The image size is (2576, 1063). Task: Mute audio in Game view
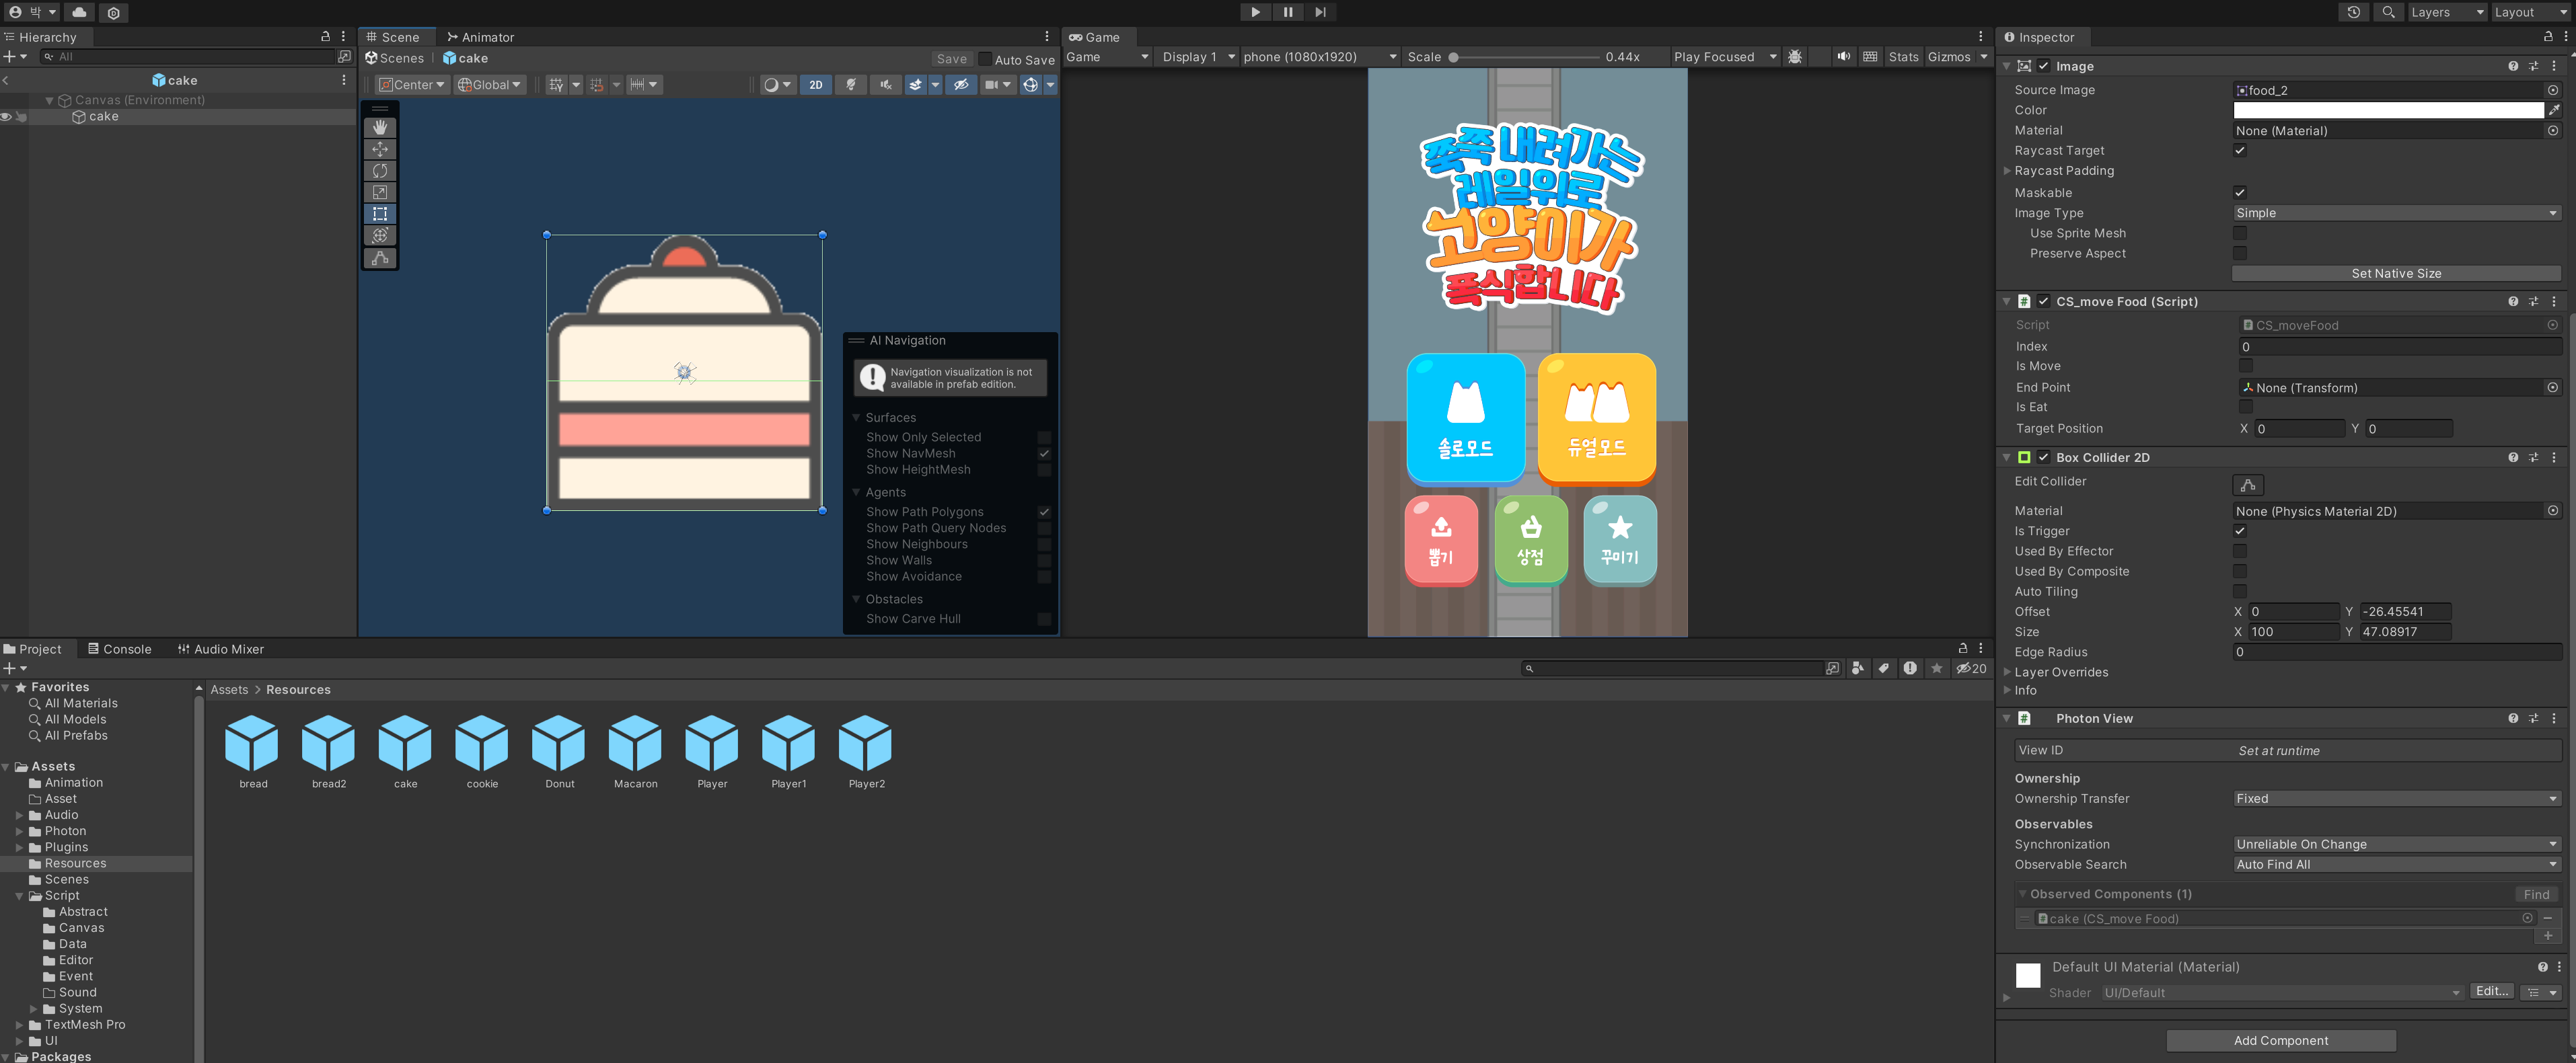click(x=1843, y=57)
